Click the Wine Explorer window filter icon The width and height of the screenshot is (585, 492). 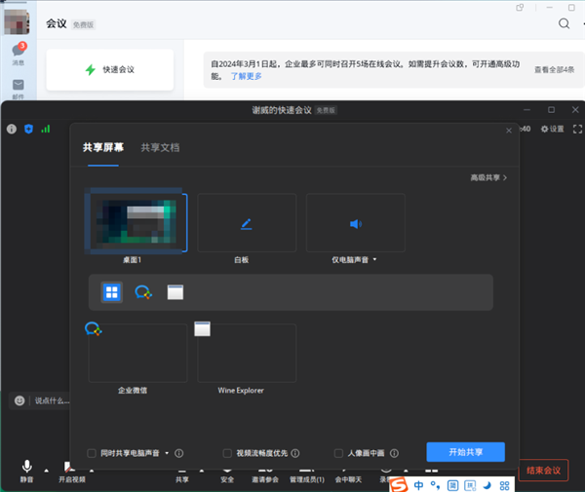[x=175, y=292]
